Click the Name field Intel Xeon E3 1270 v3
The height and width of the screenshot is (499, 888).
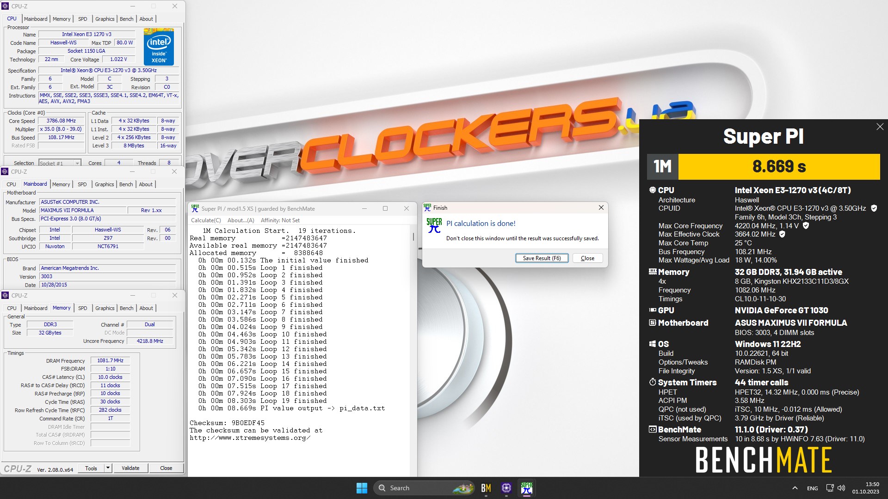coord(86,34)
